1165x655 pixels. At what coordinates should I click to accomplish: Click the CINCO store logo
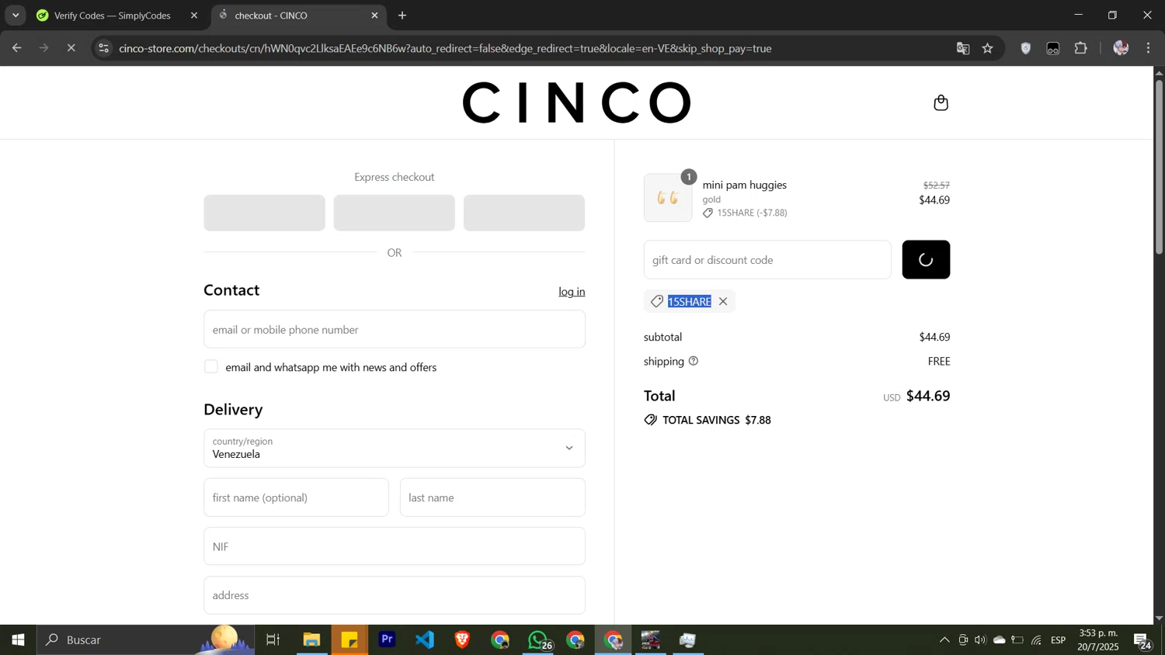577,102
